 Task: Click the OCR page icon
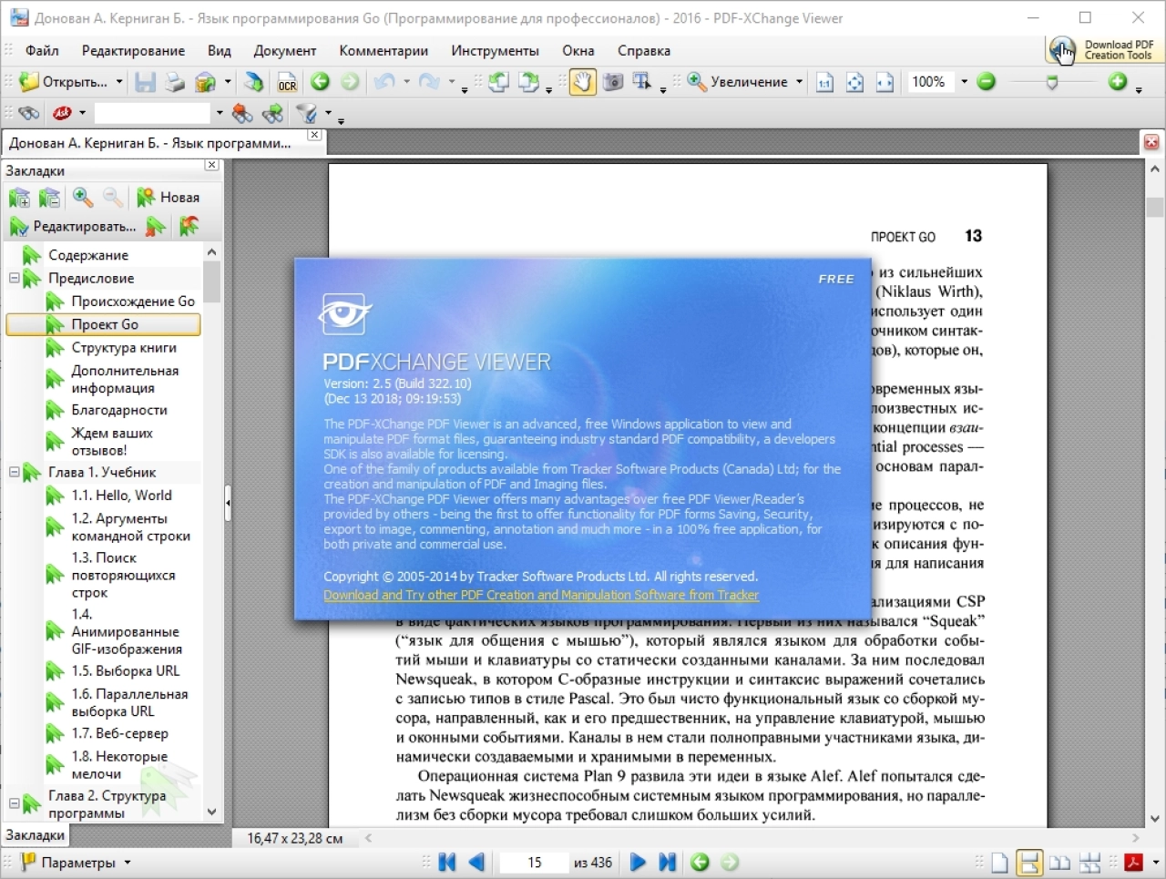pyautogui.click(x=288, y=82)
